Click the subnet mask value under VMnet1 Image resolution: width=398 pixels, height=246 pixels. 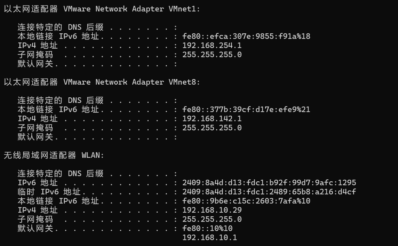point(212,55)
